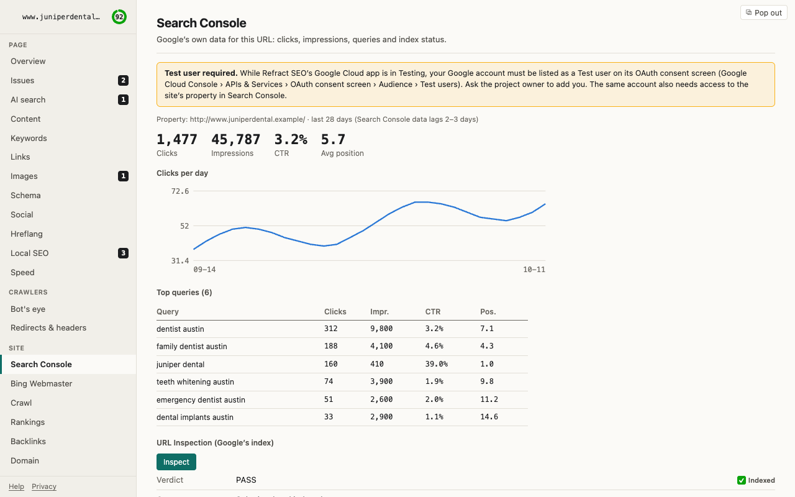Viewport: 795px width, 497px height.
Task: Select AI search in sidebar
Action: click(x=68, y=99)
